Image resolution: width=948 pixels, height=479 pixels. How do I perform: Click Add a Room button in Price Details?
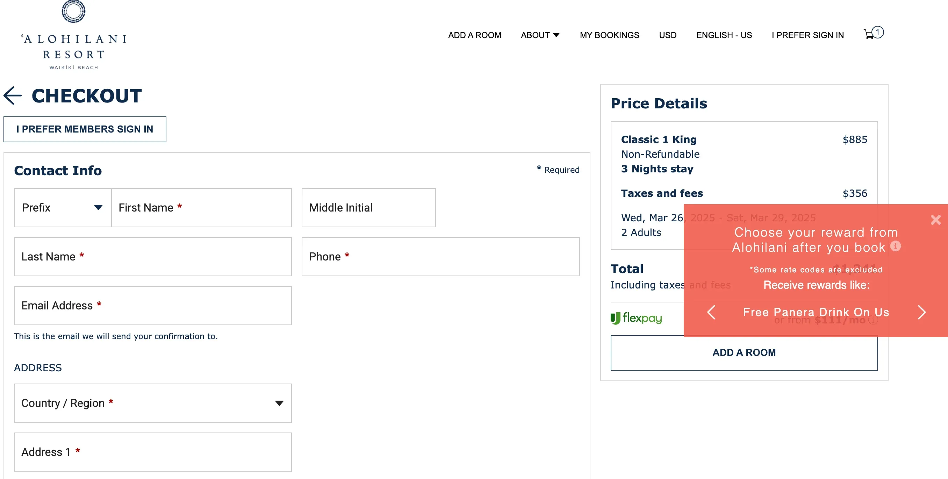[x=744, y=353]
